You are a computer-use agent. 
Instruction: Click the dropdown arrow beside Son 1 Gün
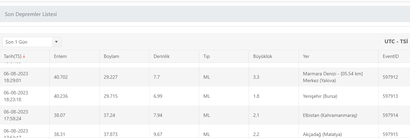[56, 42]
